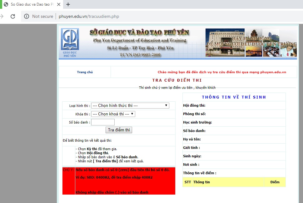Click the globe favicon in the browser tab
The height and width of the screenshot is (203, 303).
pyautogui.click(x=6, y=4)
